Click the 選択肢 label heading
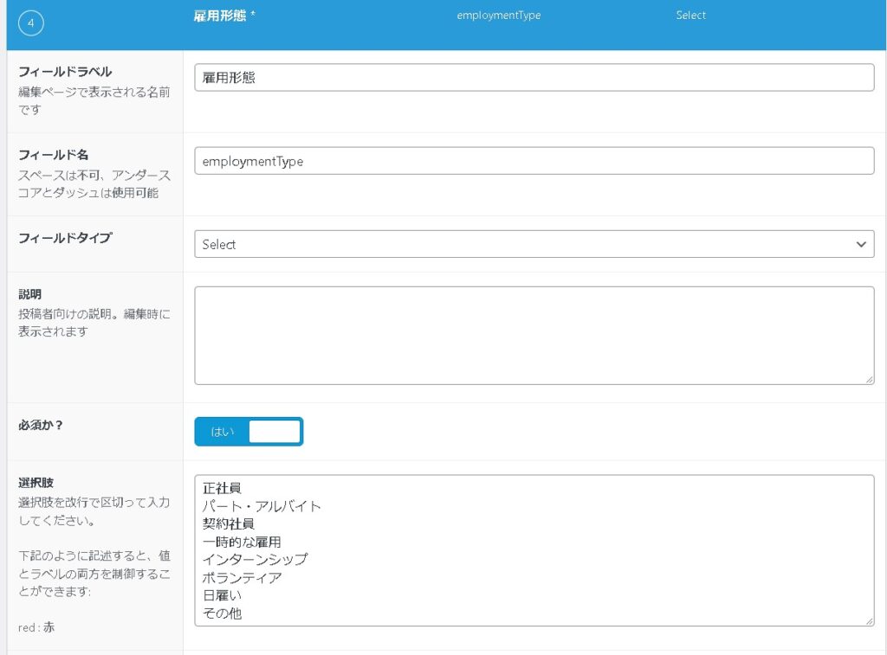887x655 pixels. point(36,483)
